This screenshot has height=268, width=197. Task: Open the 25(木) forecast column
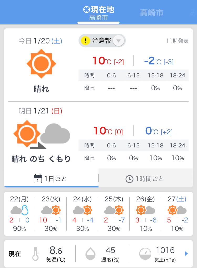[114, 214]
